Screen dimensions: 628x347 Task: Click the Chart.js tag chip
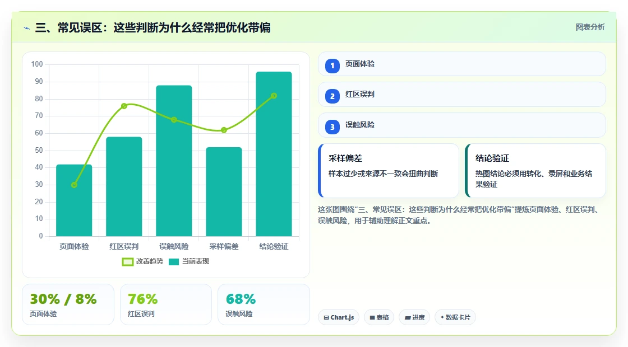[x=339, y=317]
